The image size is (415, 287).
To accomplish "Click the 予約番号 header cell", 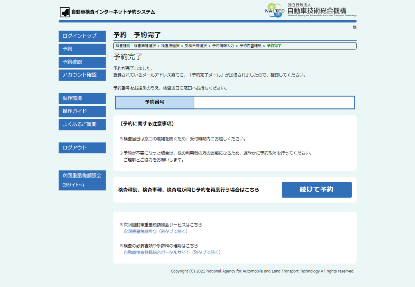I will (155, 103).
